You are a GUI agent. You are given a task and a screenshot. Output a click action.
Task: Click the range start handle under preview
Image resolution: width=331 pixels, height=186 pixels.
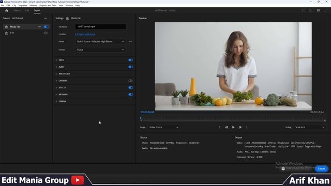141,120
